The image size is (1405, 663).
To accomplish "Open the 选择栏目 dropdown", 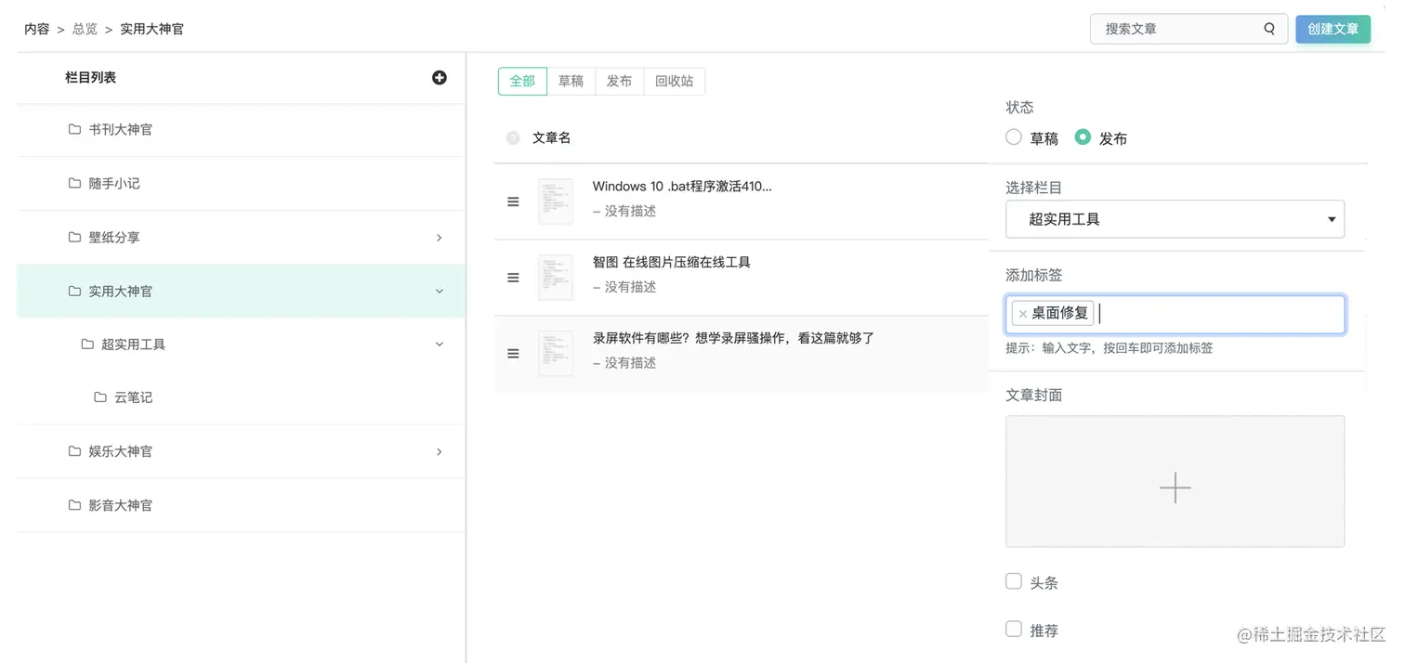I will (x=1175, y=219).
